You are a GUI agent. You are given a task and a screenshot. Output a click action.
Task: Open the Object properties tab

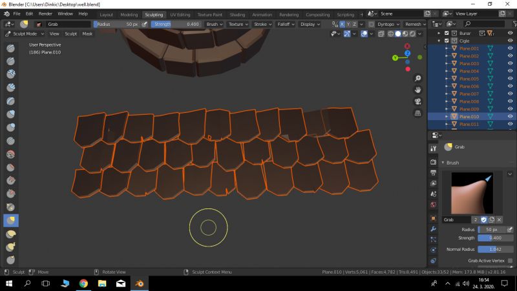coord(433,218)
